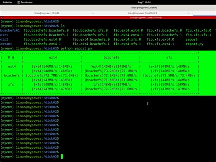Click cell [bcachefs]73.5MB/s|73.4MB/s
This screenshot has height=162, width=216.
[169, 76]
